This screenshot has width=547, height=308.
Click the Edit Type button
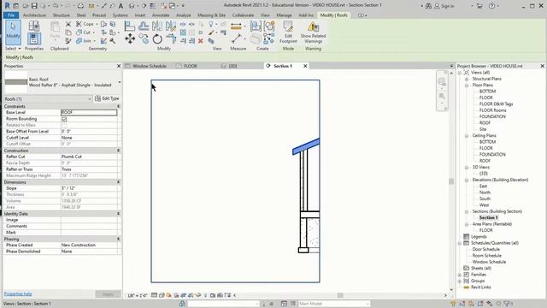pyautogui.click(x=107, y=99)
